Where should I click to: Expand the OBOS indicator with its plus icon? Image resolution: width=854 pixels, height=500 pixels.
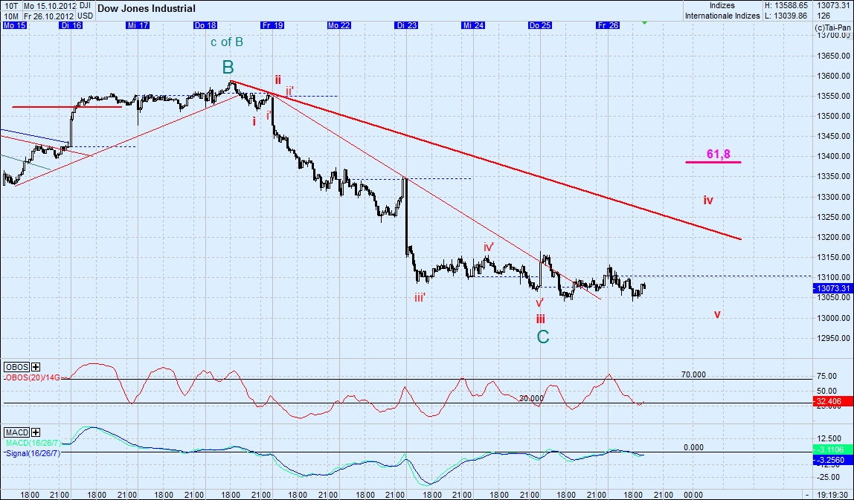pyautogui.click(x=35, y=367)
